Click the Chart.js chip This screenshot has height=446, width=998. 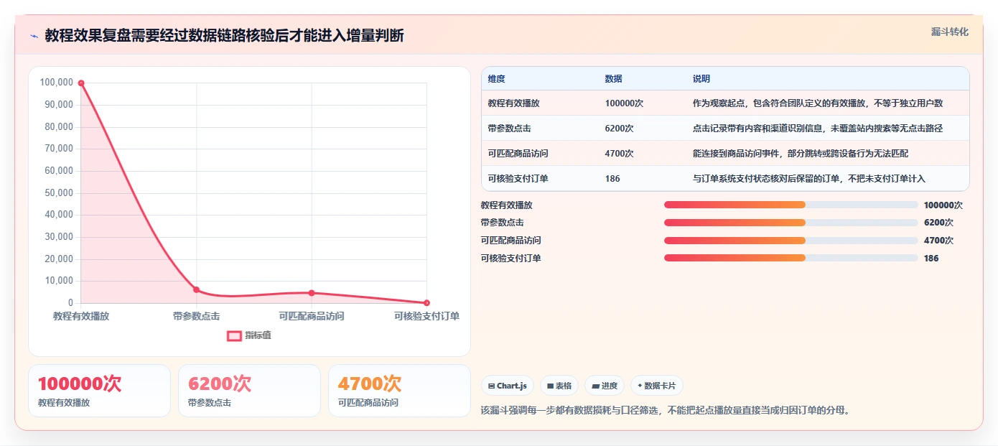pyautogui.click(x=508, y=386)
